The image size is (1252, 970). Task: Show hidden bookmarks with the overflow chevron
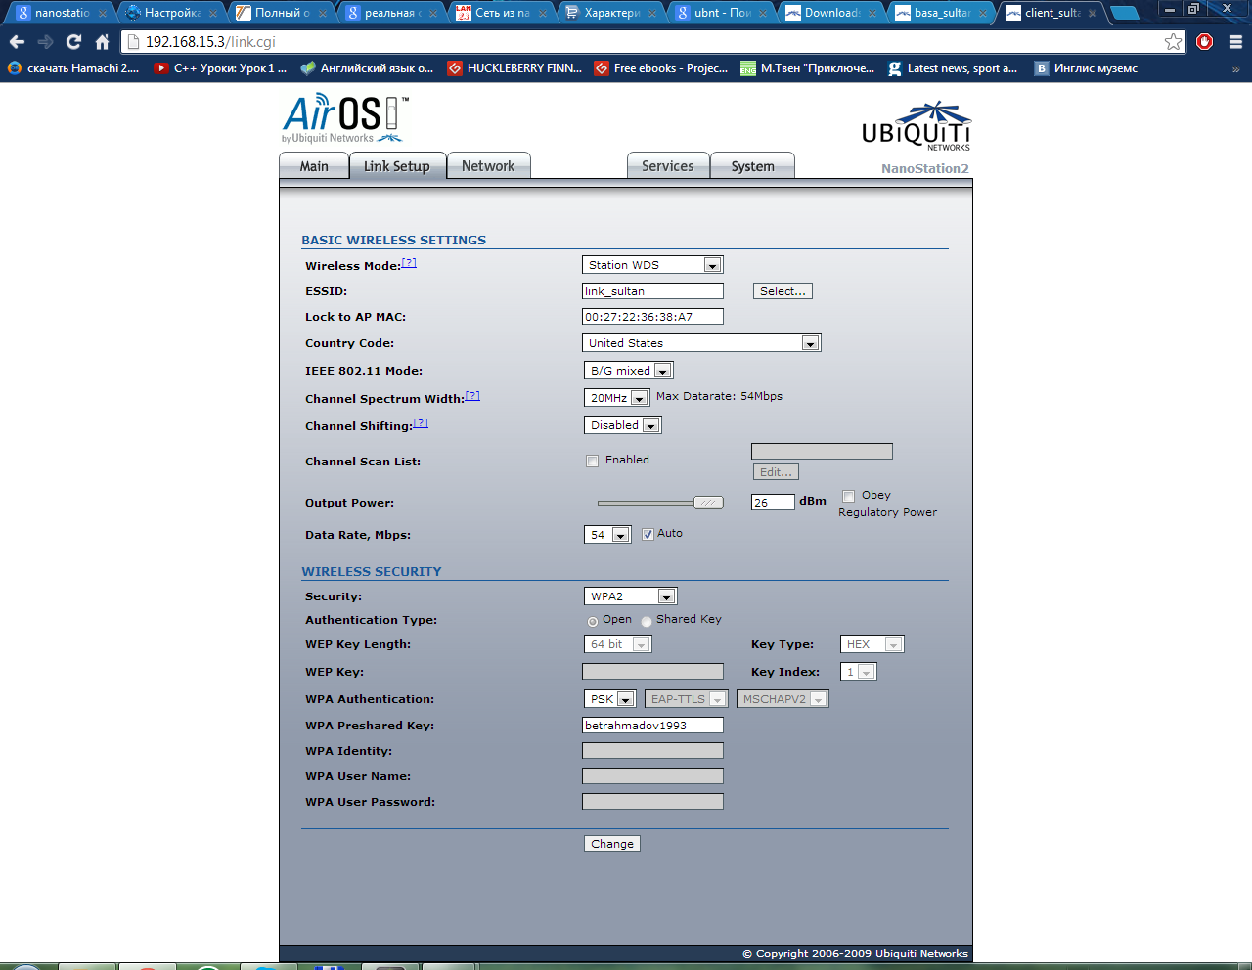[x=1235, y=69]
